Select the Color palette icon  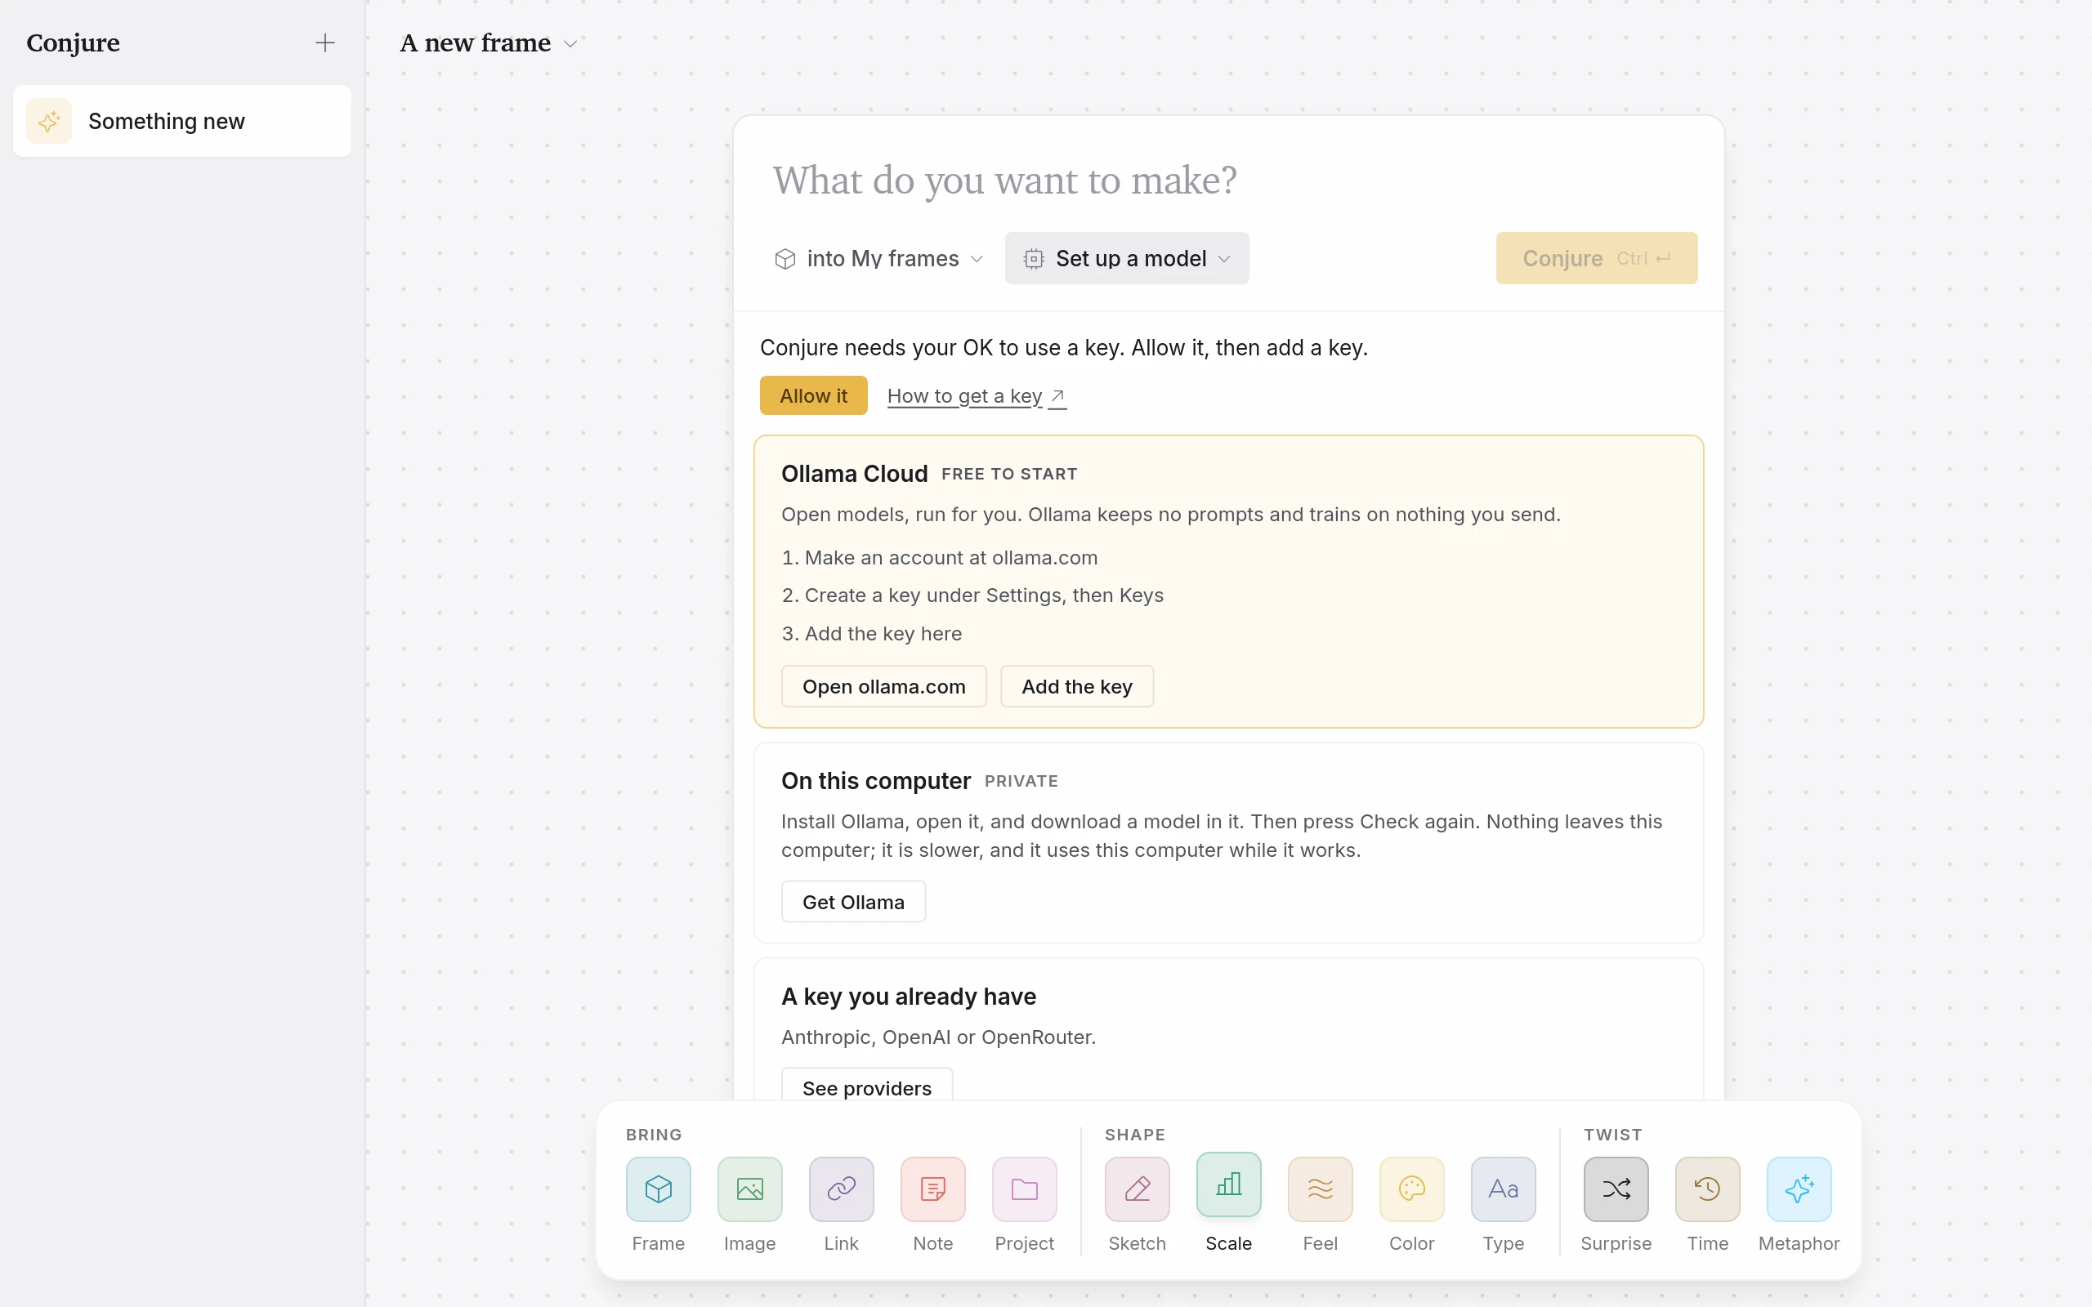pyautogui.click(x=1411, y=1189)
